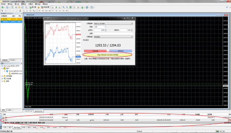This screenshot has height=133, width=231.
Task: Click the search magnifier icon at top right
Action: coord(227,7)
